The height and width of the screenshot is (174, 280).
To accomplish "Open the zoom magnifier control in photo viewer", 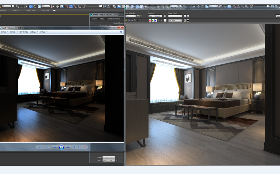I will pyautogui.click(x=40, y=147).
